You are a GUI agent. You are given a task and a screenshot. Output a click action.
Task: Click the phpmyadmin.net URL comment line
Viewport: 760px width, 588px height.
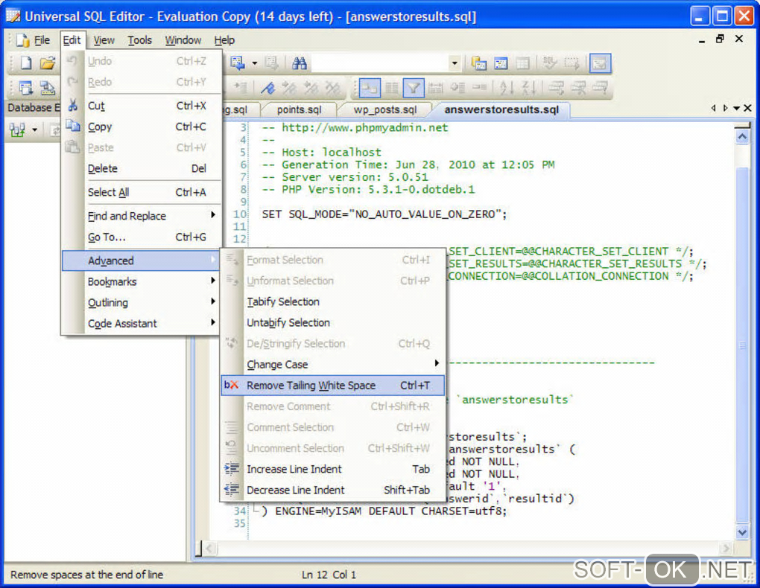[x=355, y=128]
